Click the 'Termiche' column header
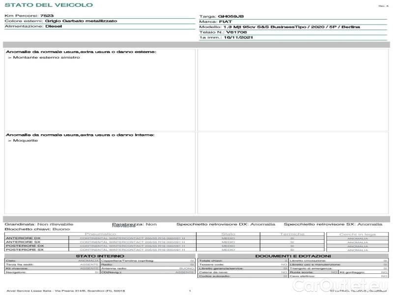 tap(292, 234)
